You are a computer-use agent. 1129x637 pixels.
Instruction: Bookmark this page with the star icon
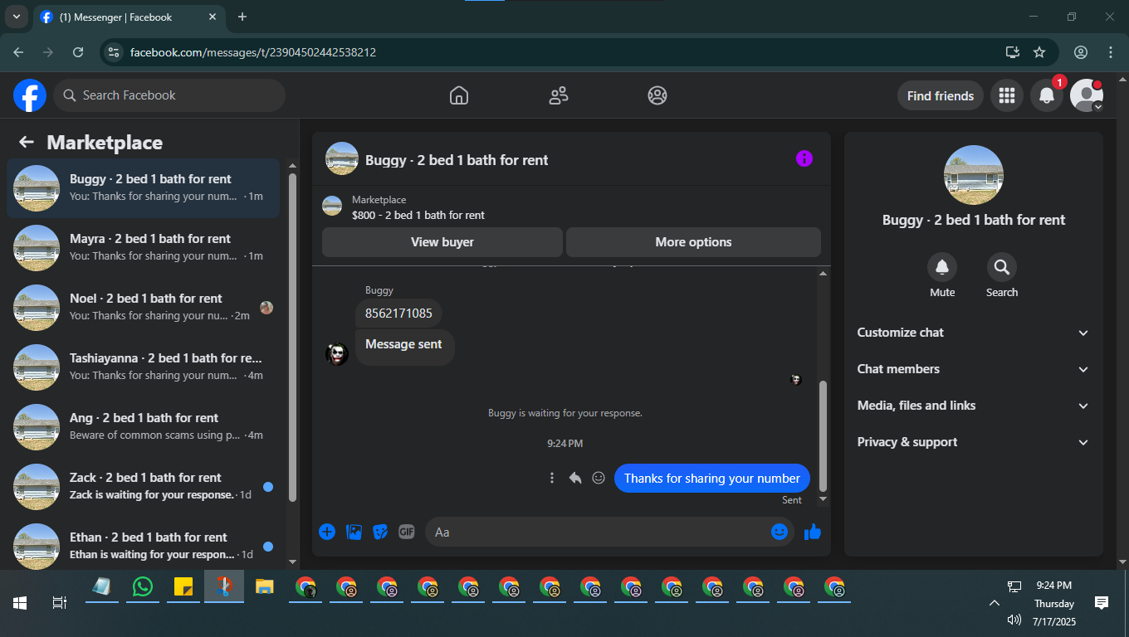(1039, 52)
